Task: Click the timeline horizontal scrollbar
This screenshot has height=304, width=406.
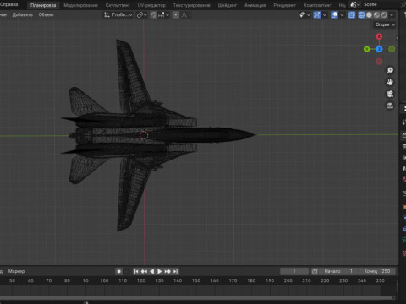Action: coord(197,297)
